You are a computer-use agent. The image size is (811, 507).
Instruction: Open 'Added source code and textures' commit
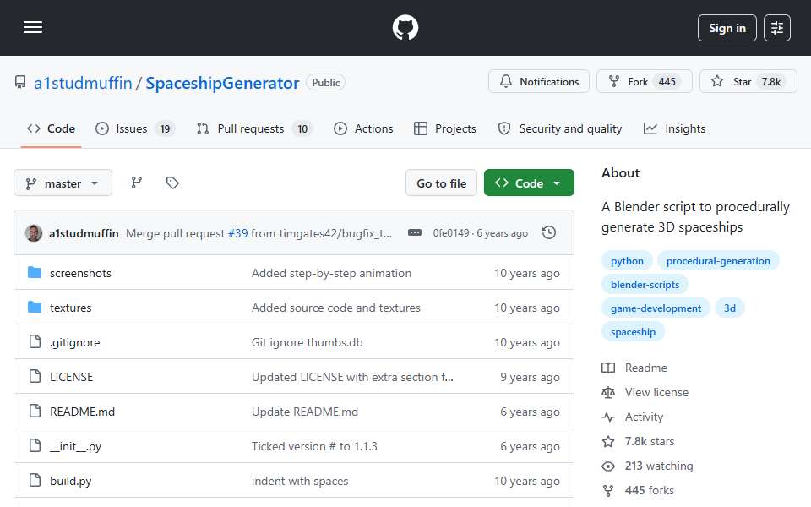pyautogui.click(x=336, y=308)
